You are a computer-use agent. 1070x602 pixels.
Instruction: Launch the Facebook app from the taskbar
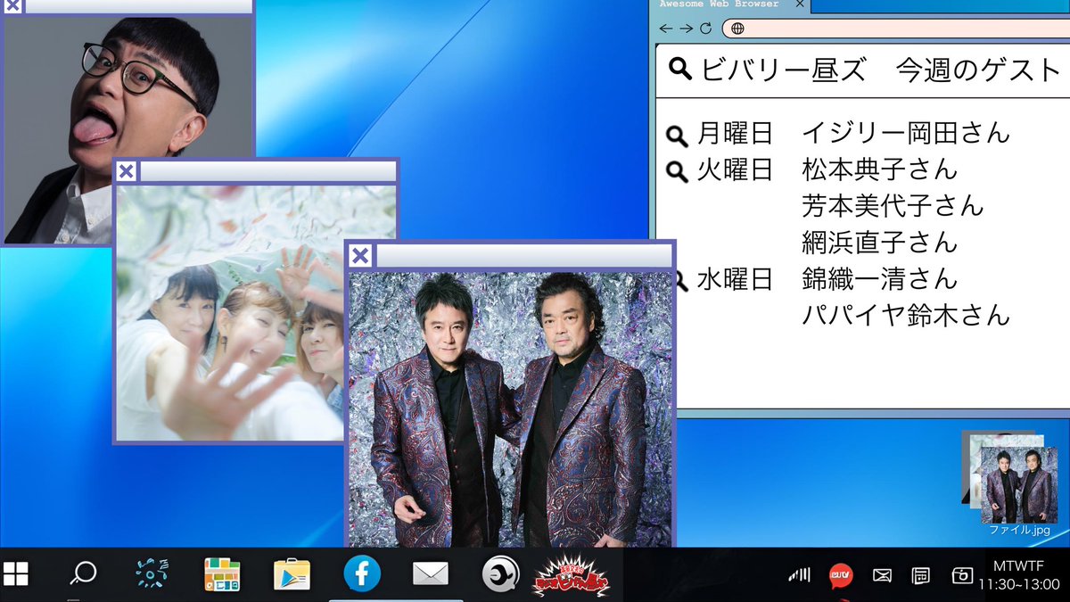point(362,574)
